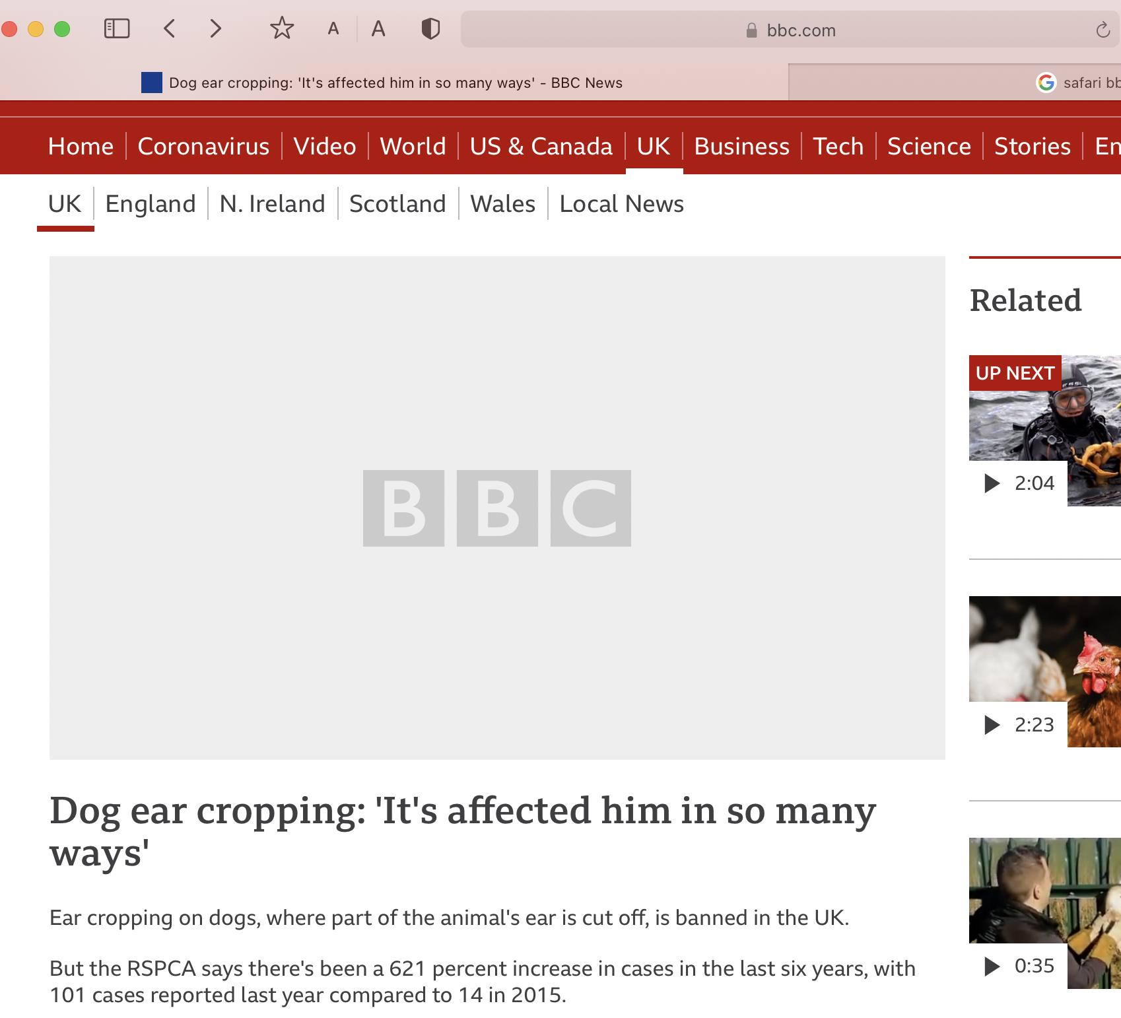This screenshot has height=1018, width=1121.
Task: Open the chickens related video thumbnail
Action: (1045, 671)
